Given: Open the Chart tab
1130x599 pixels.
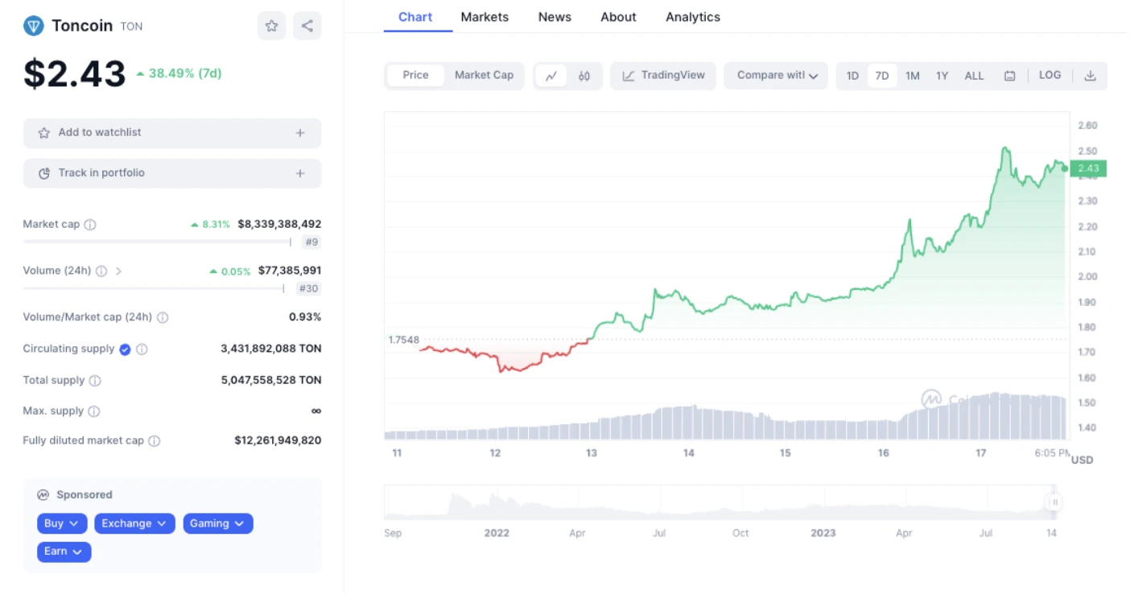Looking at the screenshot, I should coord(415,17).
